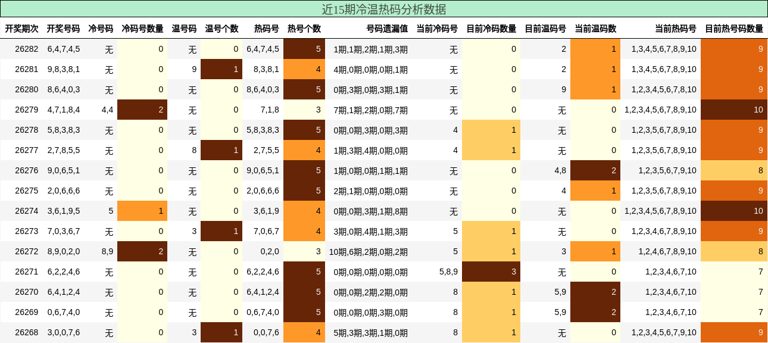Click period number 26274
This screenshot has height=343, width=768.
pyautogui.click(x=27, y=211)
